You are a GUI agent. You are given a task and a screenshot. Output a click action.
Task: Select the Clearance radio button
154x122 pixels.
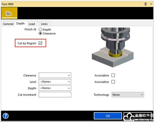40,34
